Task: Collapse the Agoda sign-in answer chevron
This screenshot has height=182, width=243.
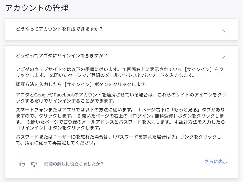Action: (224, 57)
